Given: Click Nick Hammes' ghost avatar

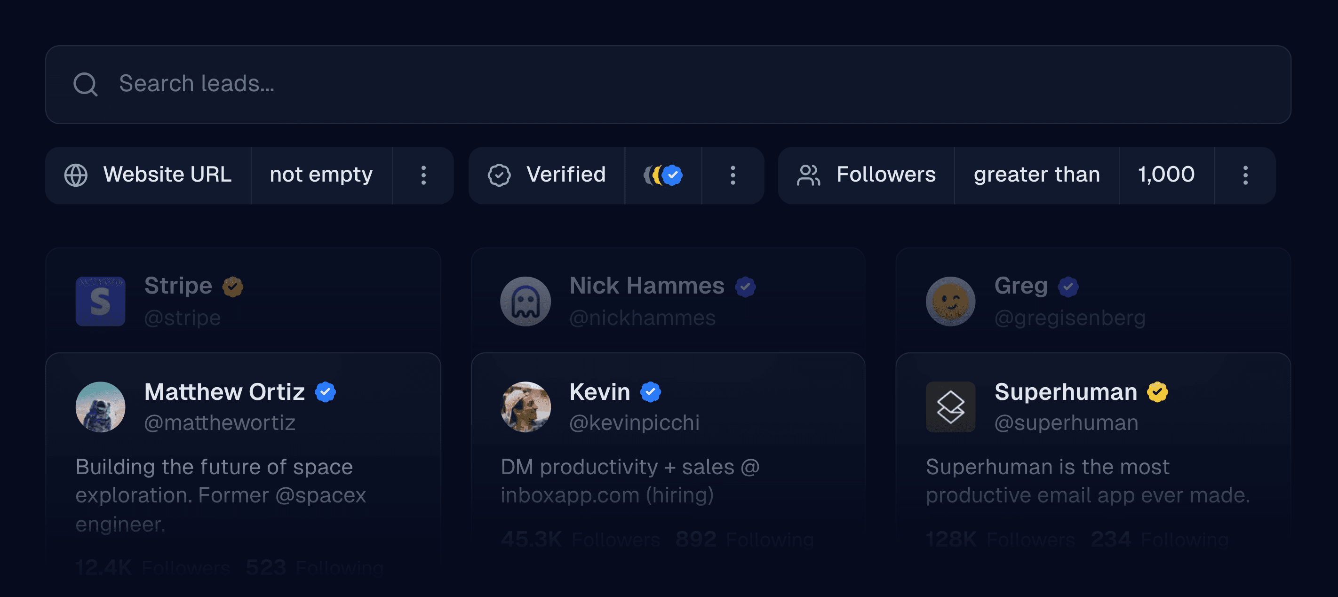Looking at the screenshot, I should coord(525,302).
